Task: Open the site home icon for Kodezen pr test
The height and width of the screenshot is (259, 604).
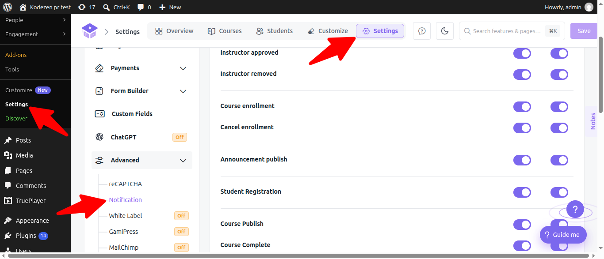Action: (x=23, y=7)
